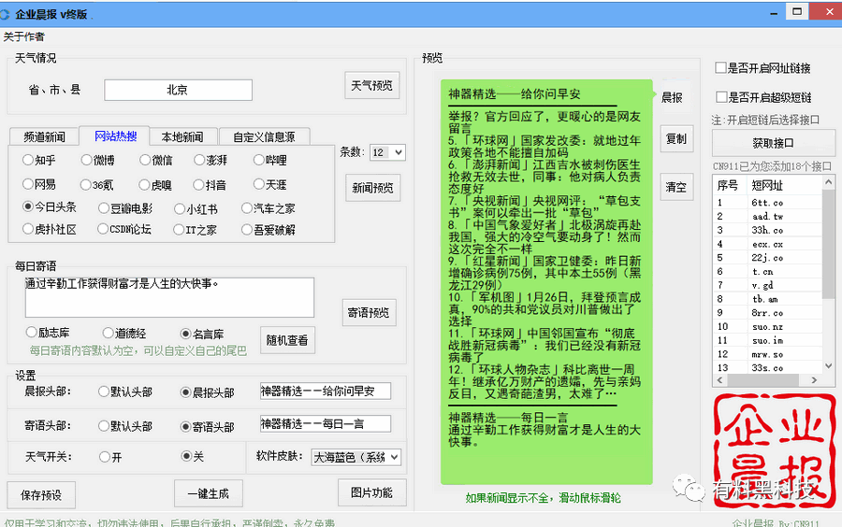Viewport: 842px width, 527px height.
Task: Select the 今日头条 radio button
Action: pyautogui.click(x=28, y=207)
